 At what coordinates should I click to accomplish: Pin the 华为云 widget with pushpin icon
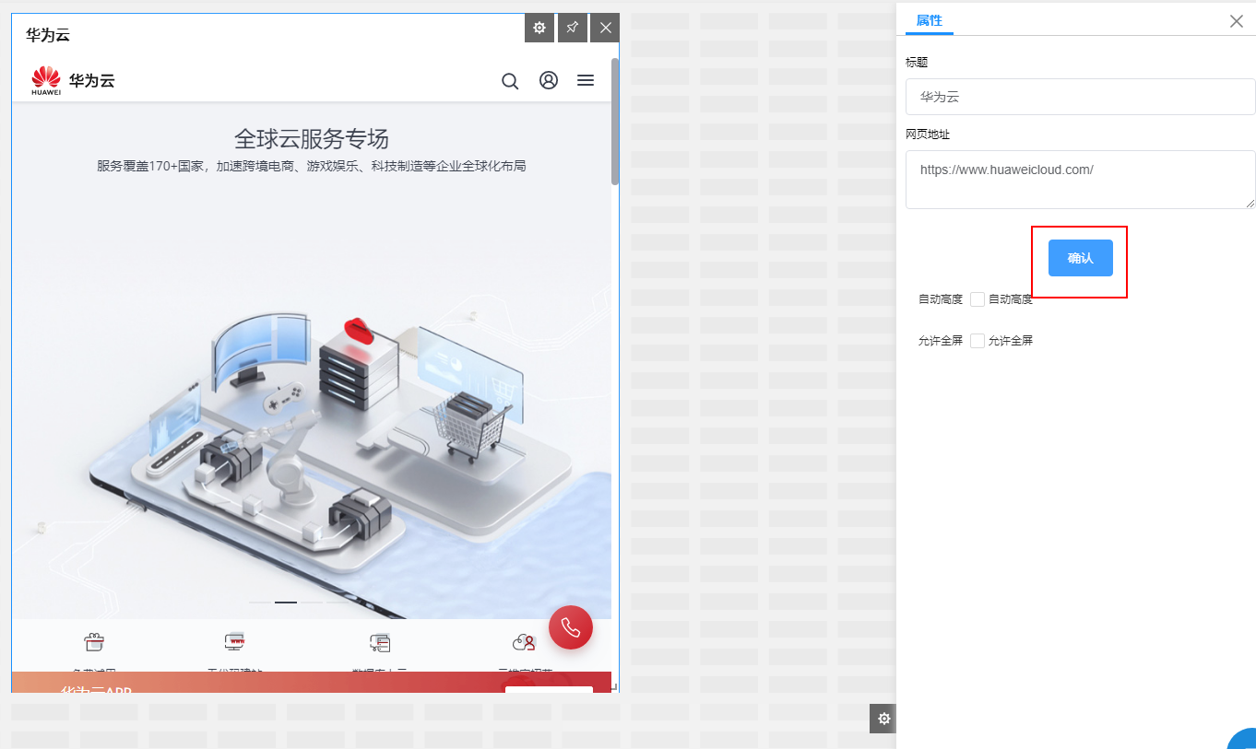pos(572,28)
